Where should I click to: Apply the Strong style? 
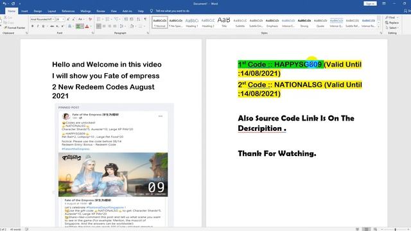(304, 22)
